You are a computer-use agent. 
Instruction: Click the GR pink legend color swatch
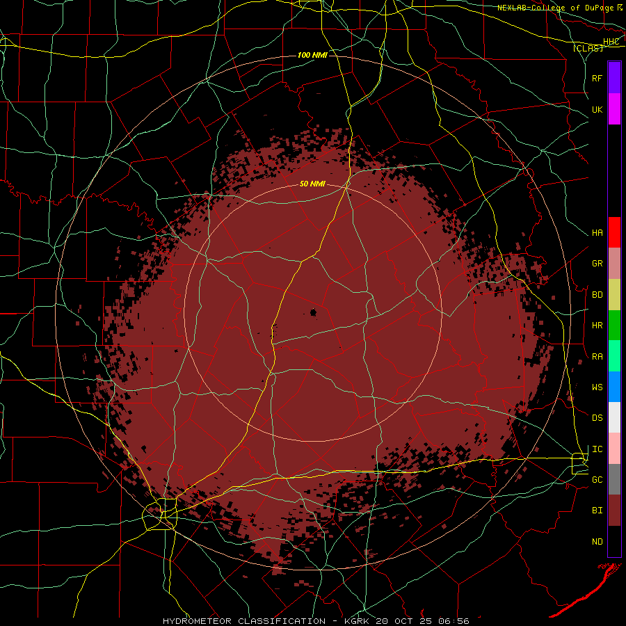click(x=614, y=264)
